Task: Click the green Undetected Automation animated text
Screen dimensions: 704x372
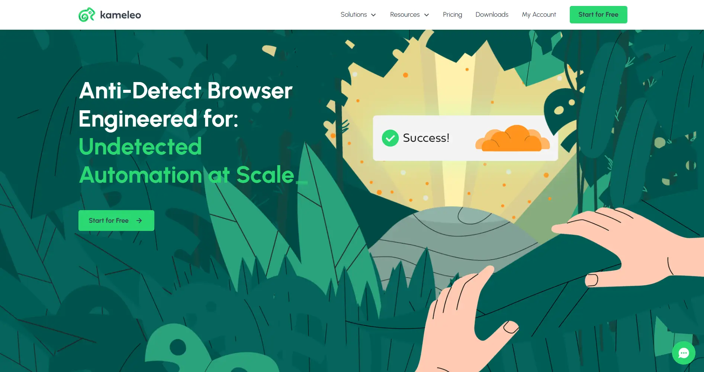Action: tap(187, 160)
